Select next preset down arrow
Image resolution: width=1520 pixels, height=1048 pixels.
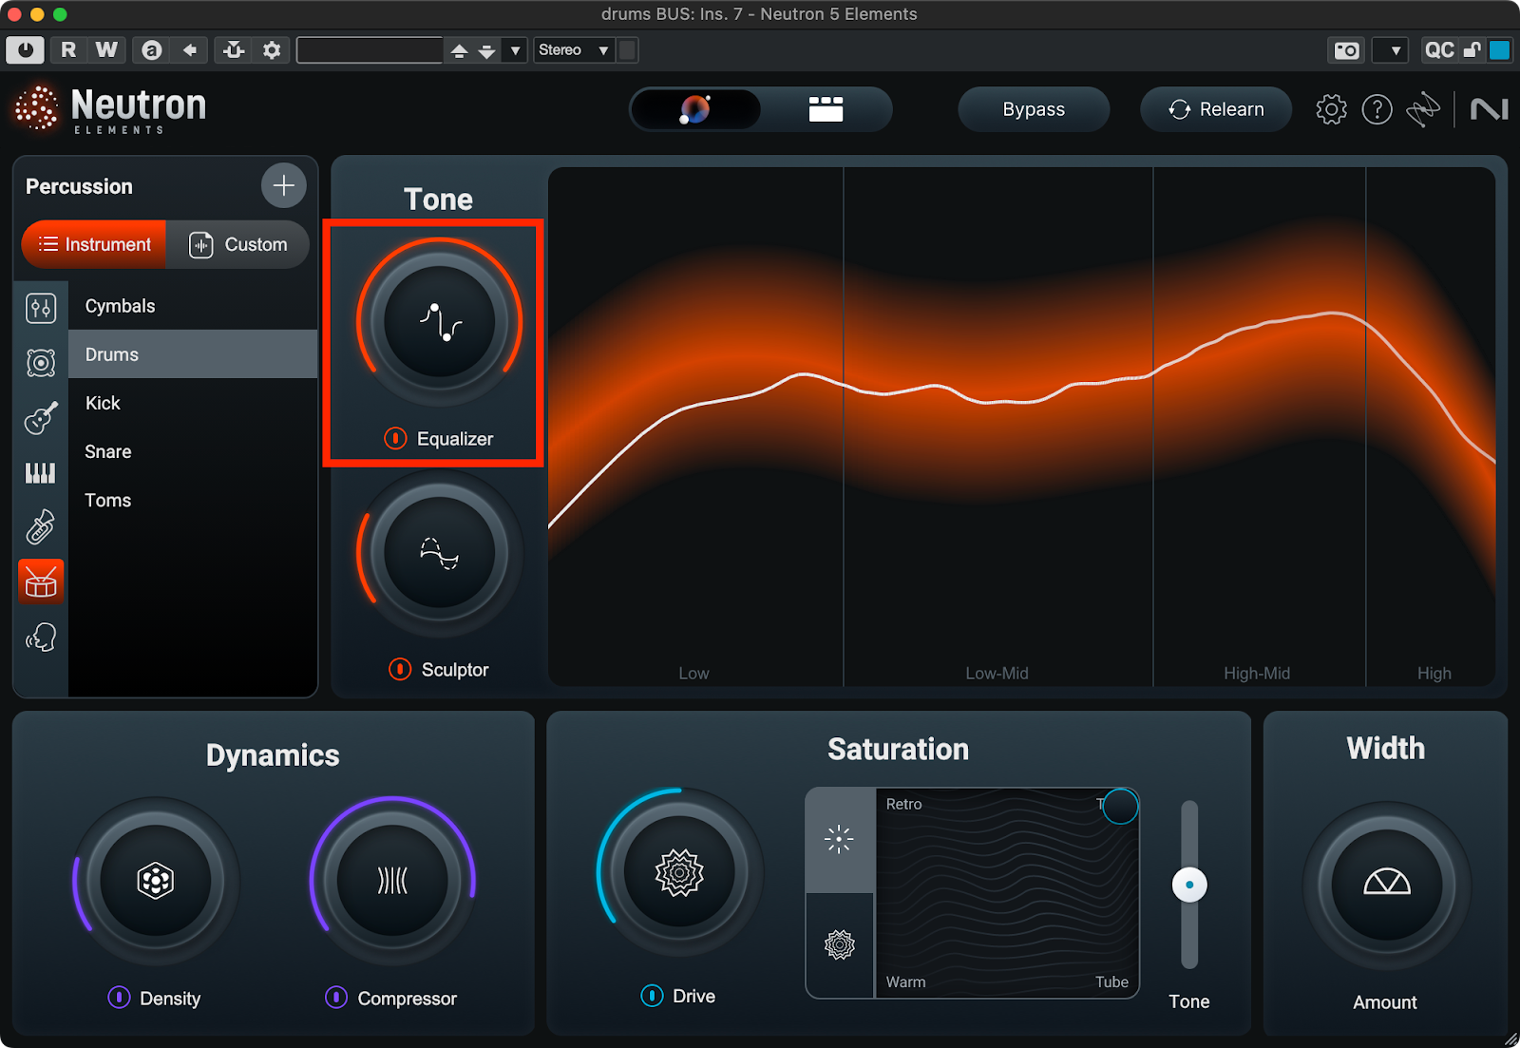pyautogui.click(x=487, y=50)
